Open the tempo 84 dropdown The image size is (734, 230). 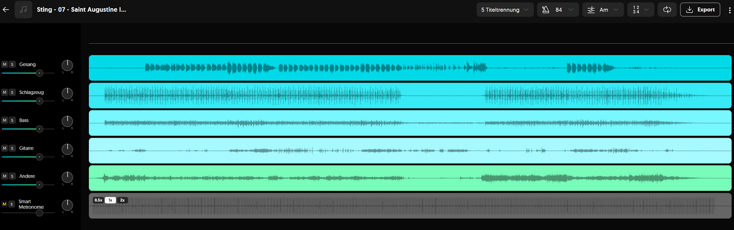(557, 10)
